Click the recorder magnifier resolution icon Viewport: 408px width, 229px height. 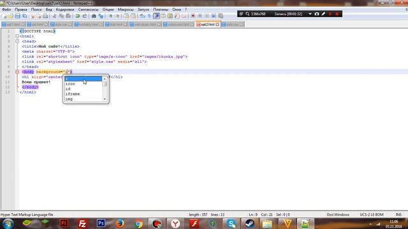247,14
